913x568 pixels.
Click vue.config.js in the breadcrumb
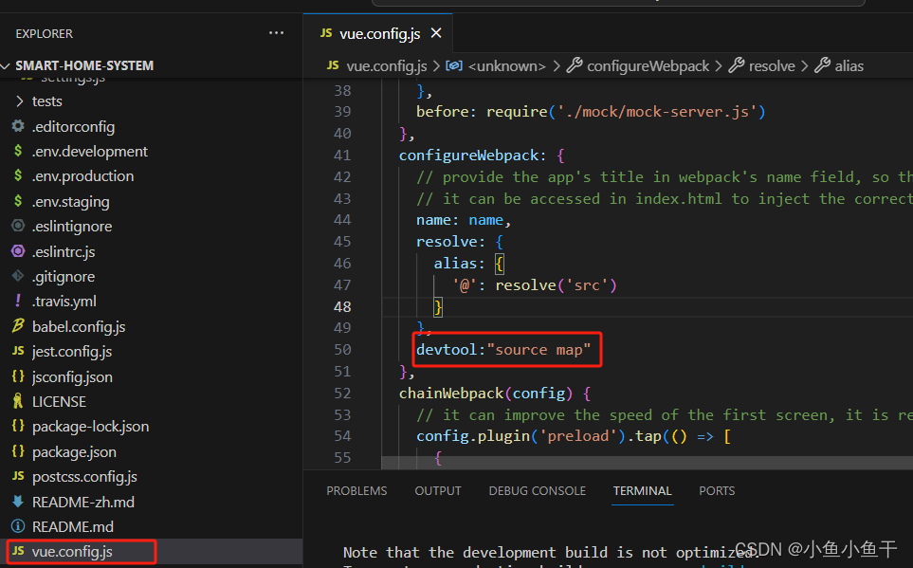click(387, 65)
